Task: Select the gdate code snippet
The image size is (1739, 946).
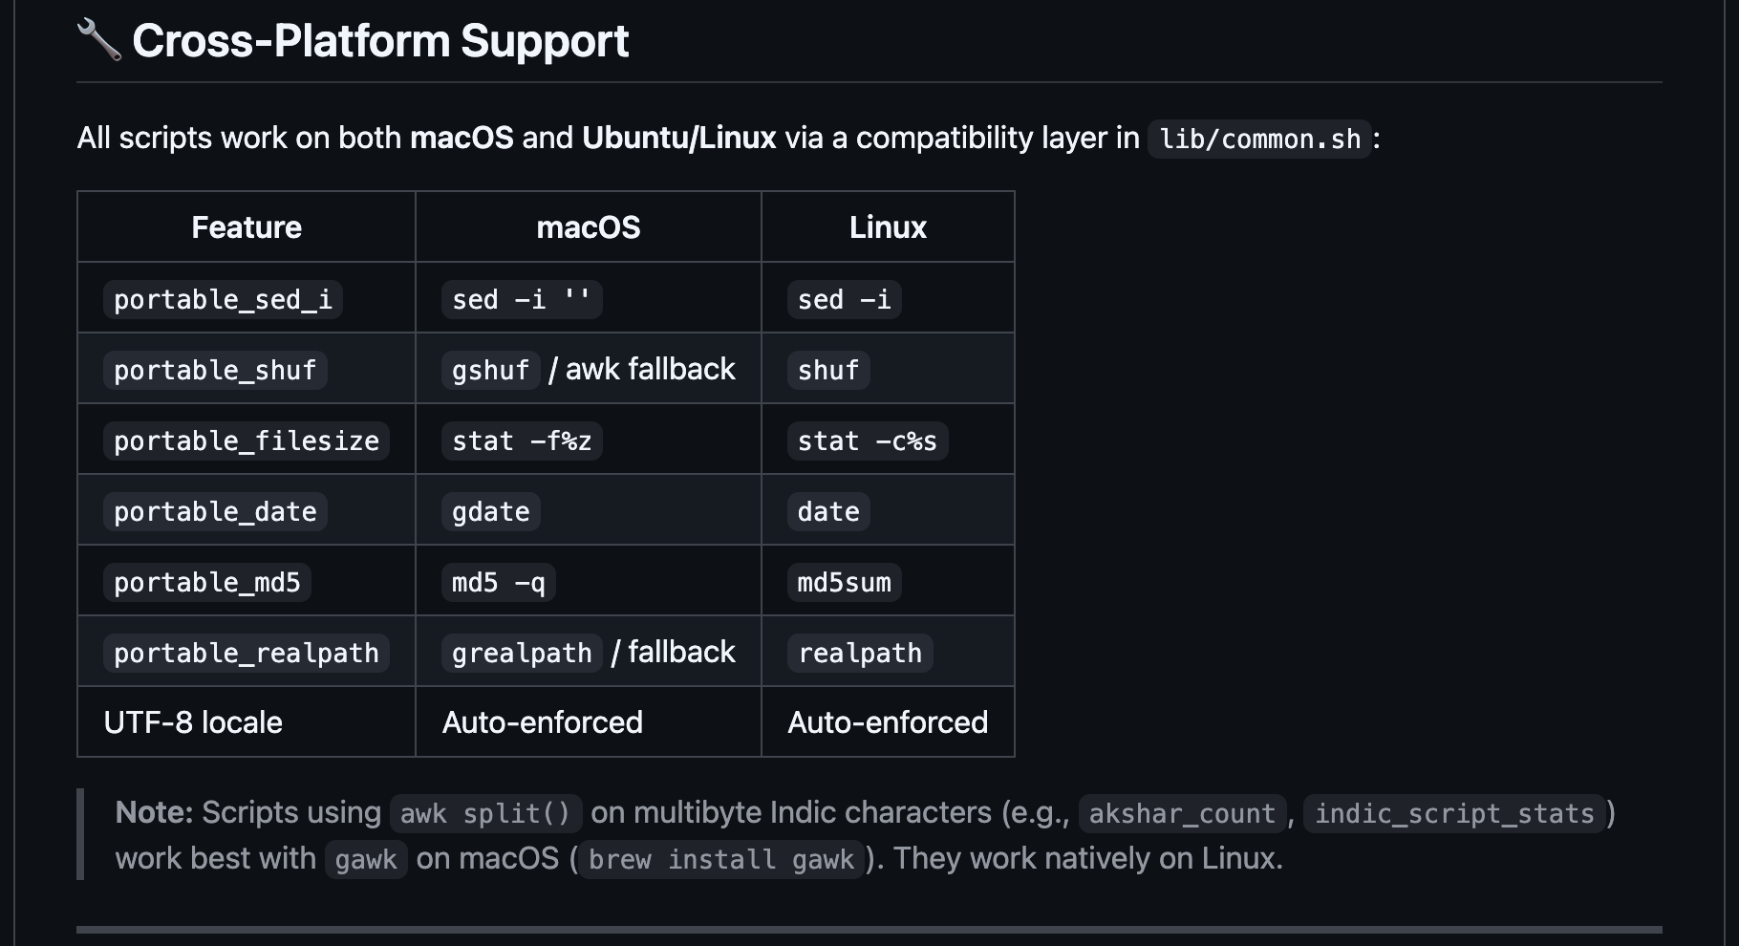Action: click(490, 512)
